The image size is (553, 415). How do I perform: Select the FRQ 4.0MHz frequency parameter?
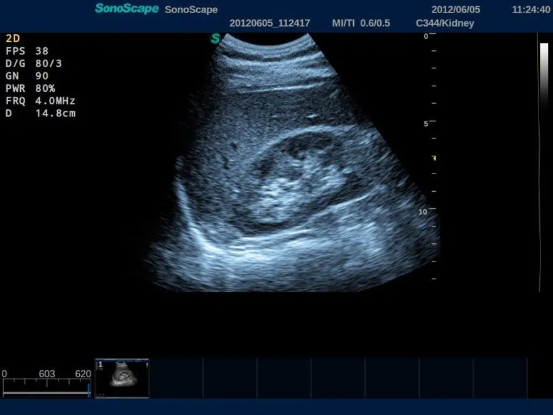click(x=41, y=101)
